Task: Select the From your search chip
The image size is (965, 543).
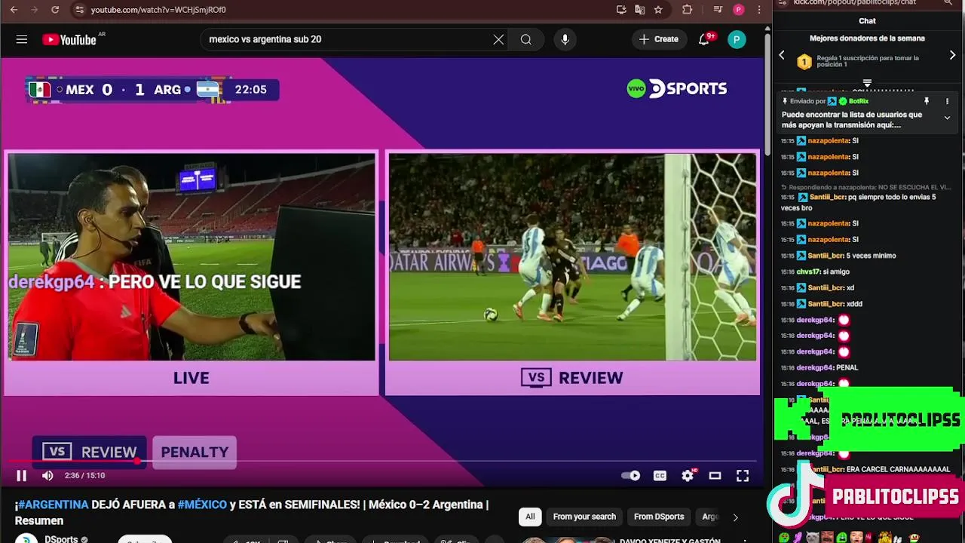Action: tap(584, 517)
